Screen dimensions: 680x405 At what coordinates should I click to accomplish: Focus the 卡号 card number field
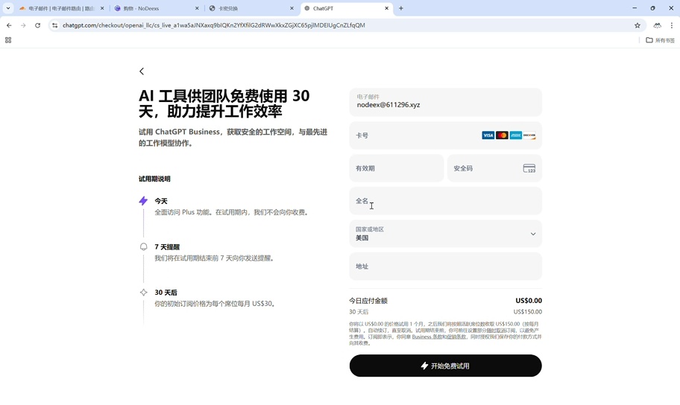[414, 135]
